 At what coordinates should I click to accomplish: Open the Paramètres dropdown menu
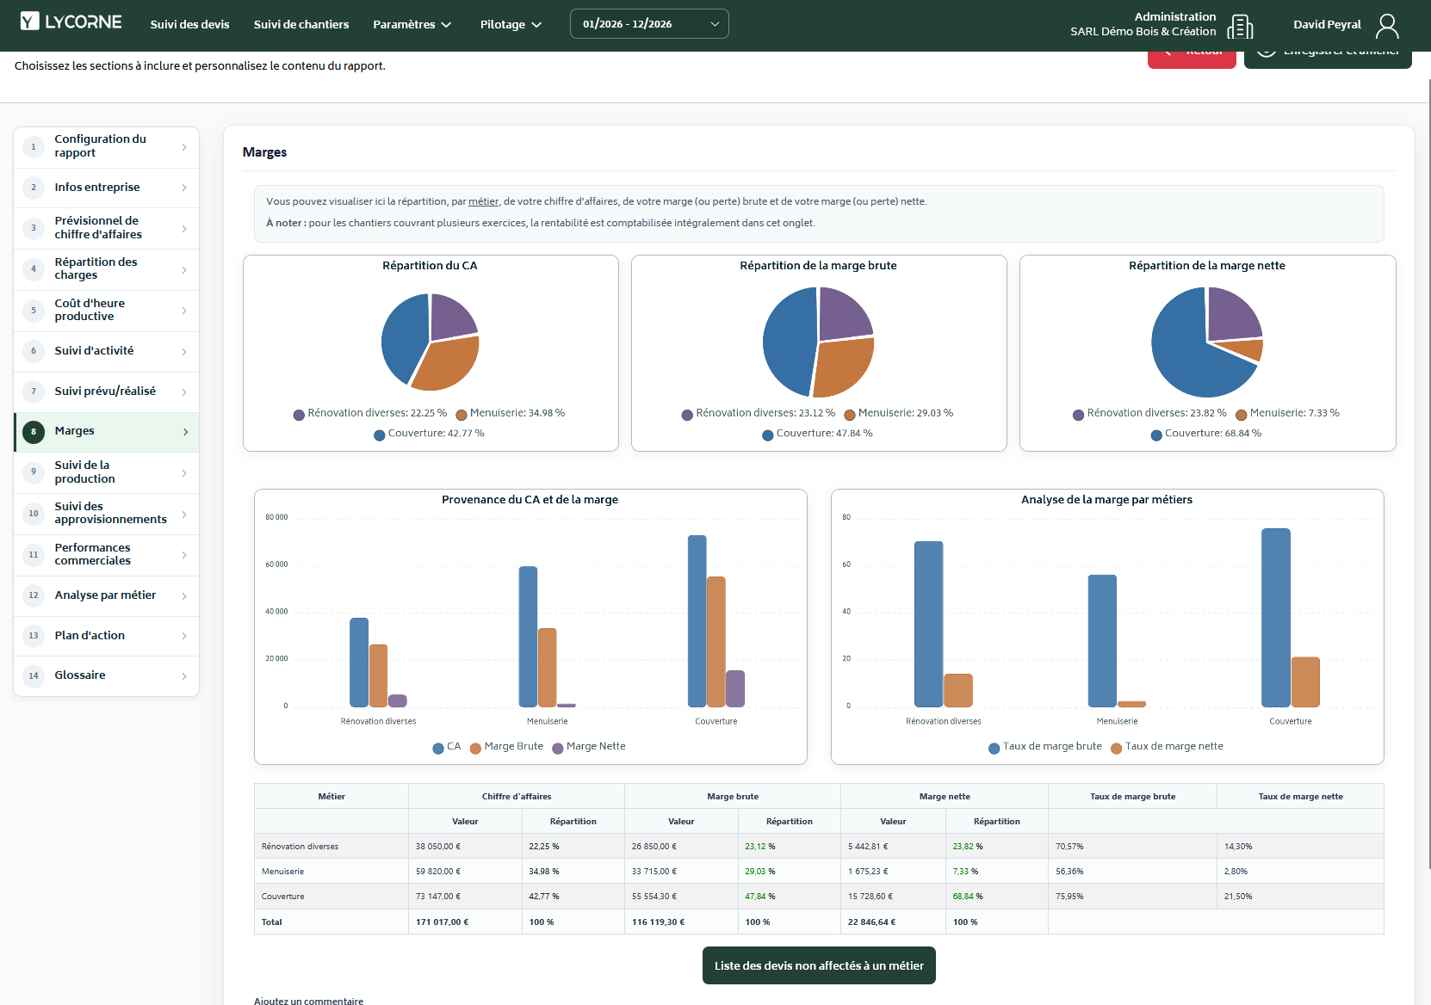coord(412,24)
